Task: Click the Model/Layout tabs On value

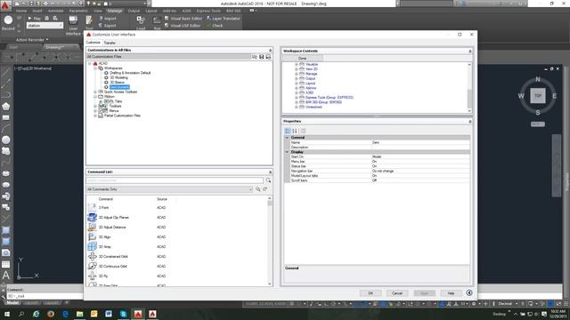Action: [x=420, y=176]
